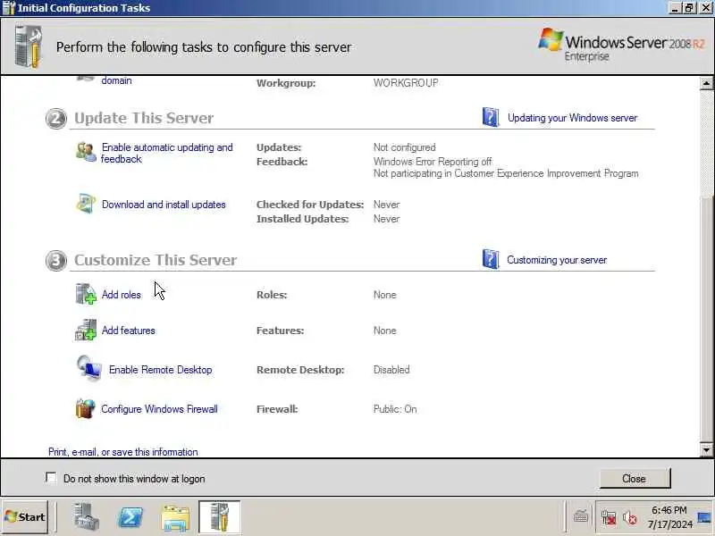
Task: Click the scrollbar up arrow
Action: pyautogui.click(x=706, y=83)
